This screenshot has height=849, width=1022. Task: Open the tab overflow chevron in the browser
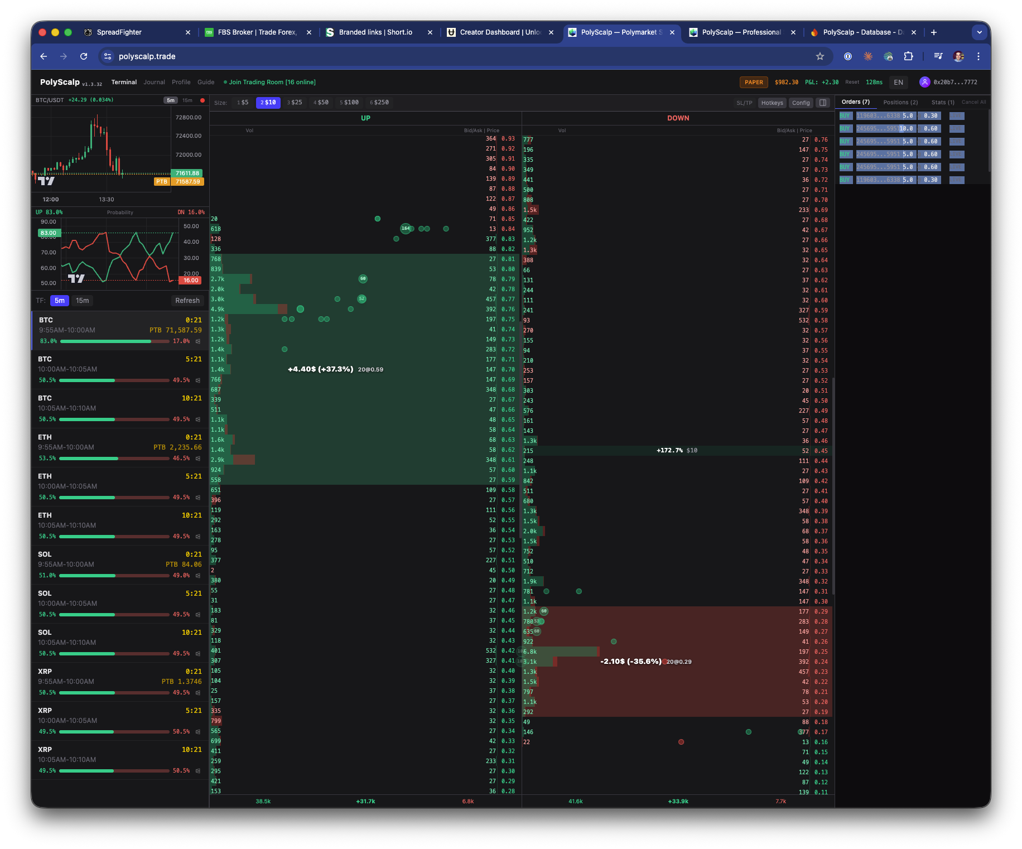(979, 32)
